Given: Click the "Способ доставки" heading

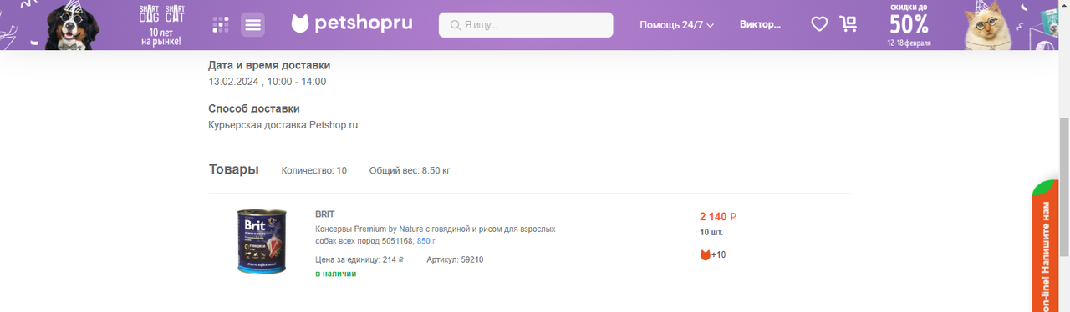Looking at the screenshot, I should click(254, 108).
